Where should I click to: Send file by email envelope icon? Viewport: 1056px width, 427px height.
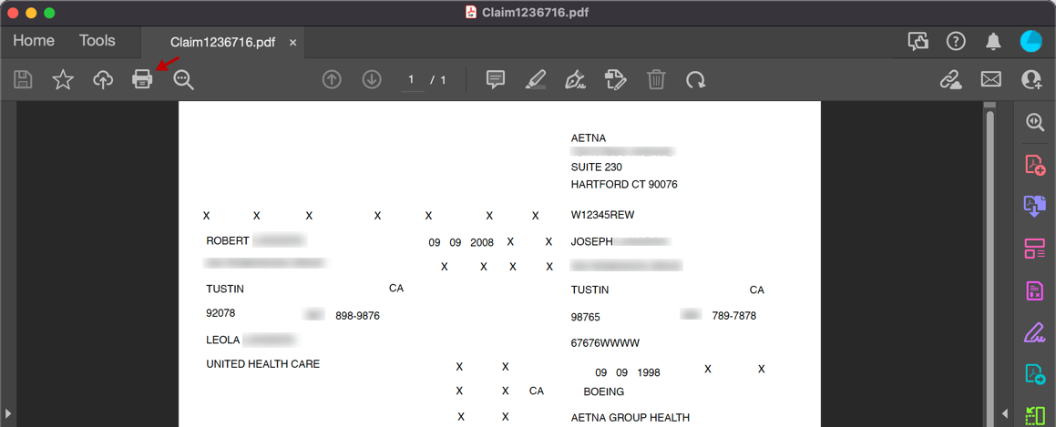[990, 79]
